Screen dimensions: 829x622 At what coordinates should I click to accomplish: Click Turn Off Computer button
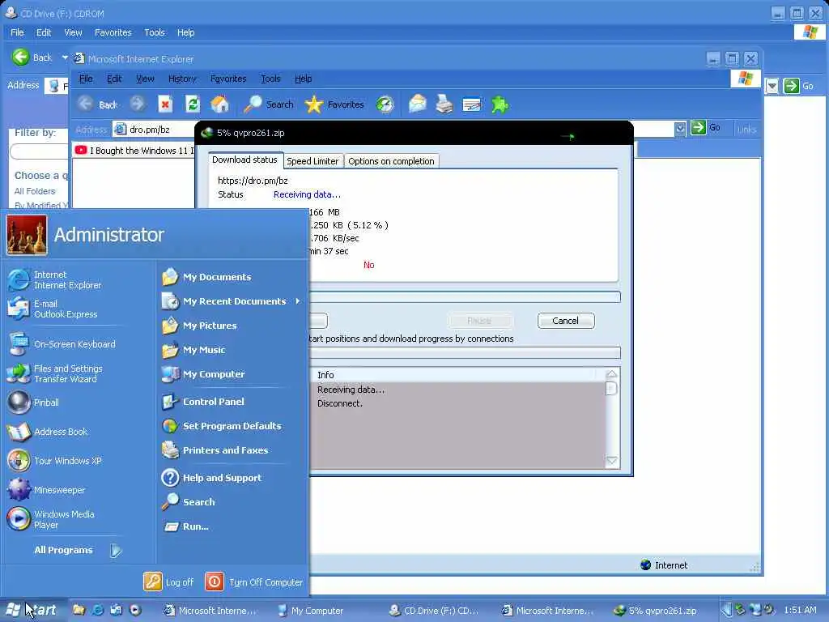pyautogui.click(x=254, y=582)
